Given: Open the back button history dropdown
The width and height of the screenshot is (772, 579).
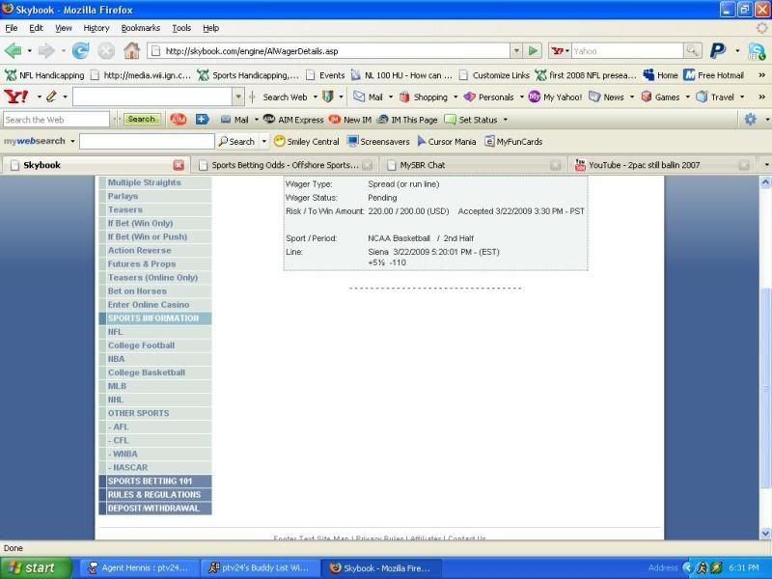Looking at the screenshot, I should tap(30, 51).
